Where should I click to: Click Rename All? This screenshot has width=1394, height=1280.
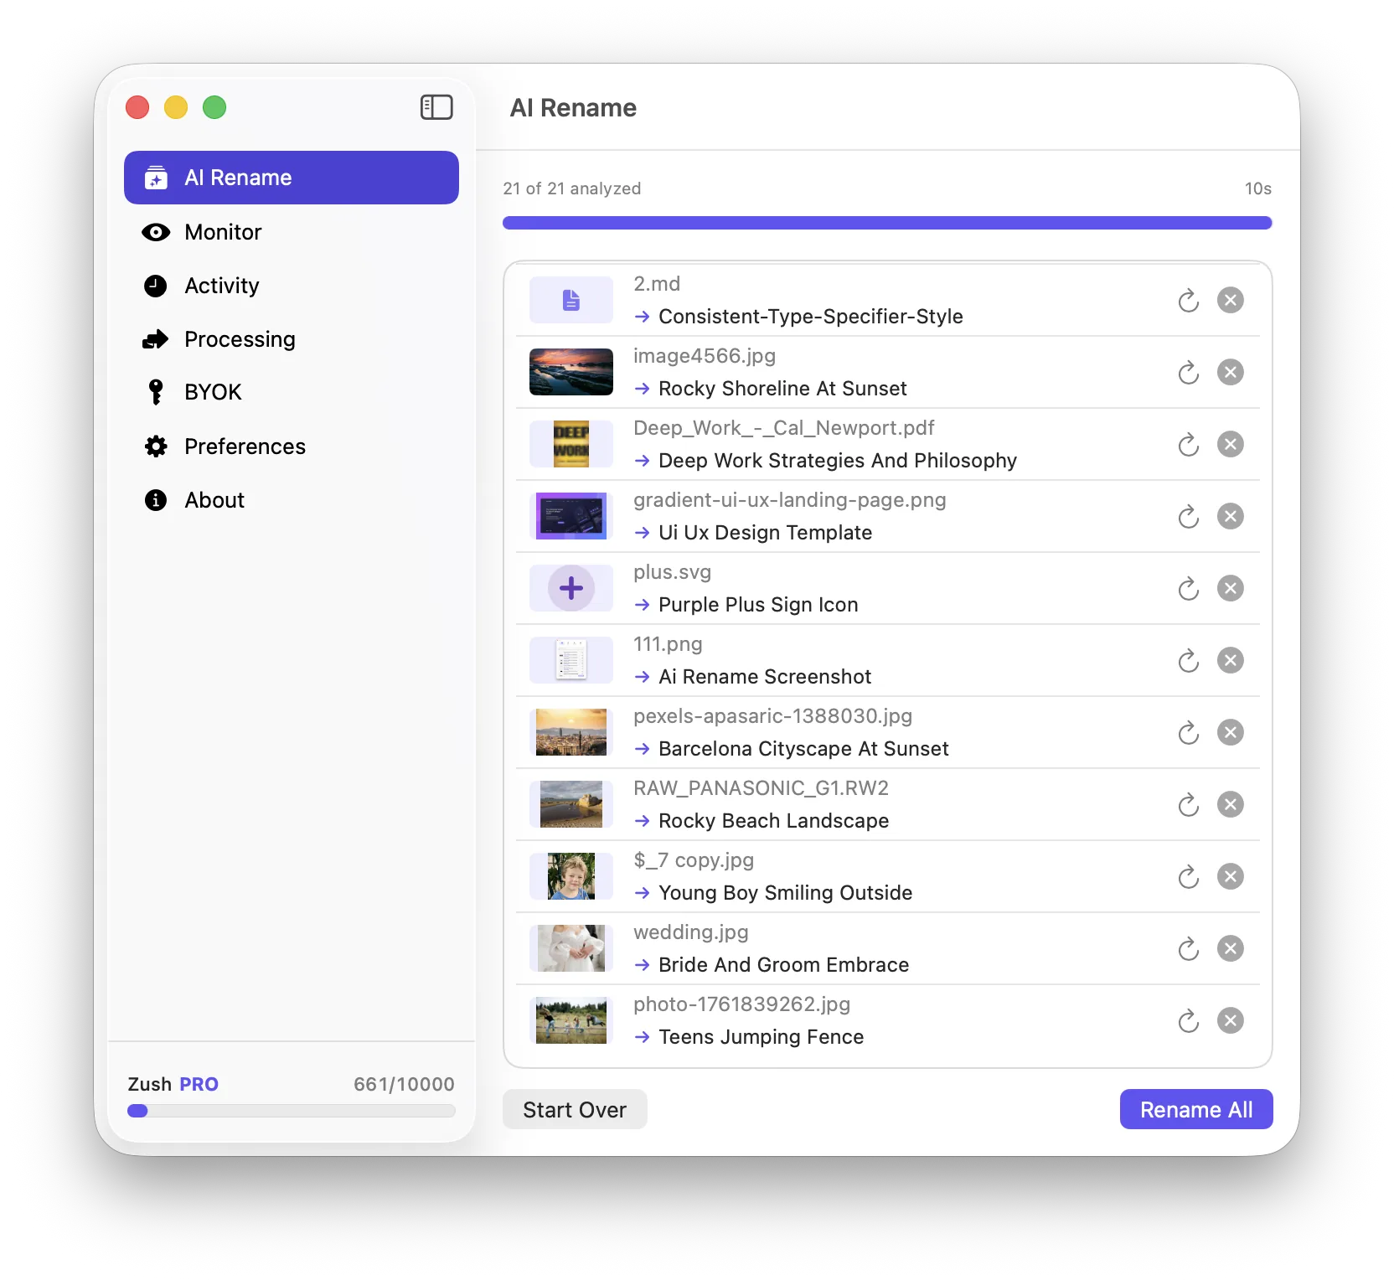click(1195, 1109)
